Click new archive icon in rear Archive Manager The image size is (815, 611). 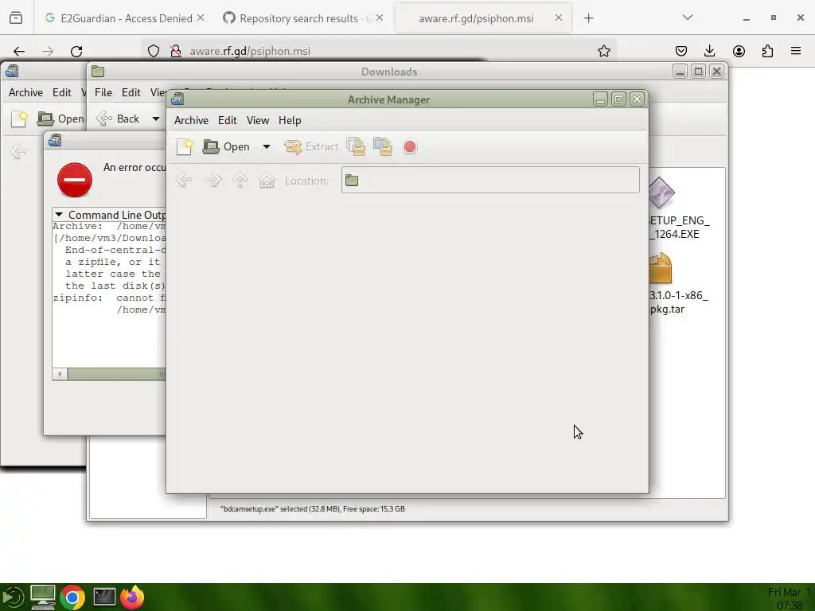(x=19, y=119)
